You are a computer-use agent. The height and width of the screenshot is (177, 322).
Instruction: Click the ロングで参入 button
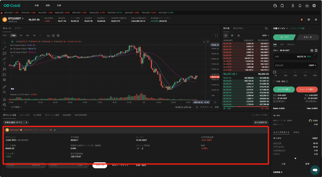(284, 90)
